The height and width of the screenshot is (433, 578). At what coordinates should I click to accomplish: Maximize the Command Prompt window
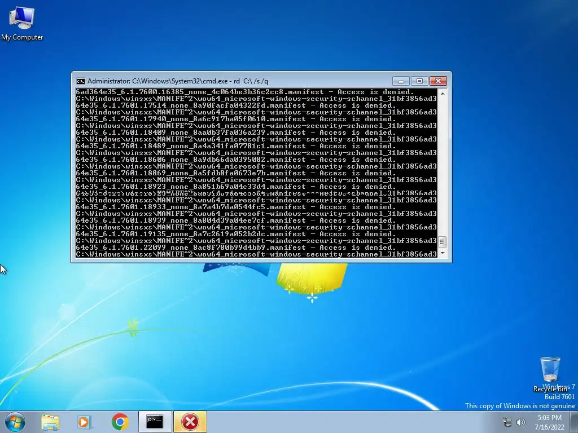click(x=419, y=81)
